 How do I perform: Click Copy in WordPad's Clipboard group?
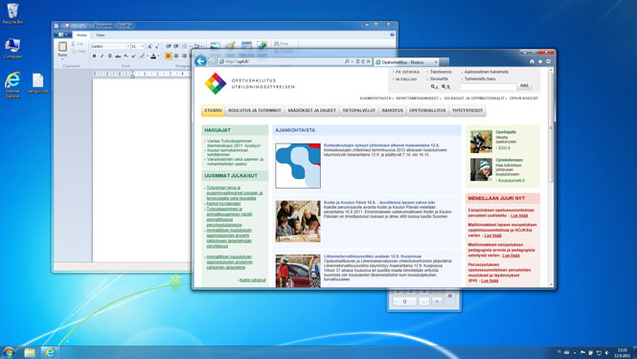point(78,51)
